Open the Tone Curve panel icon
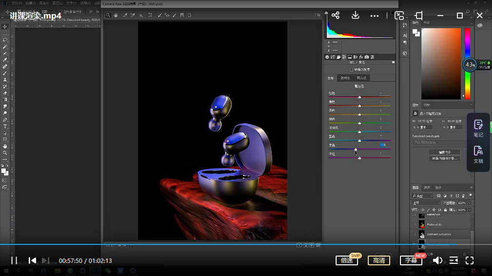 (x=333, y=57)
